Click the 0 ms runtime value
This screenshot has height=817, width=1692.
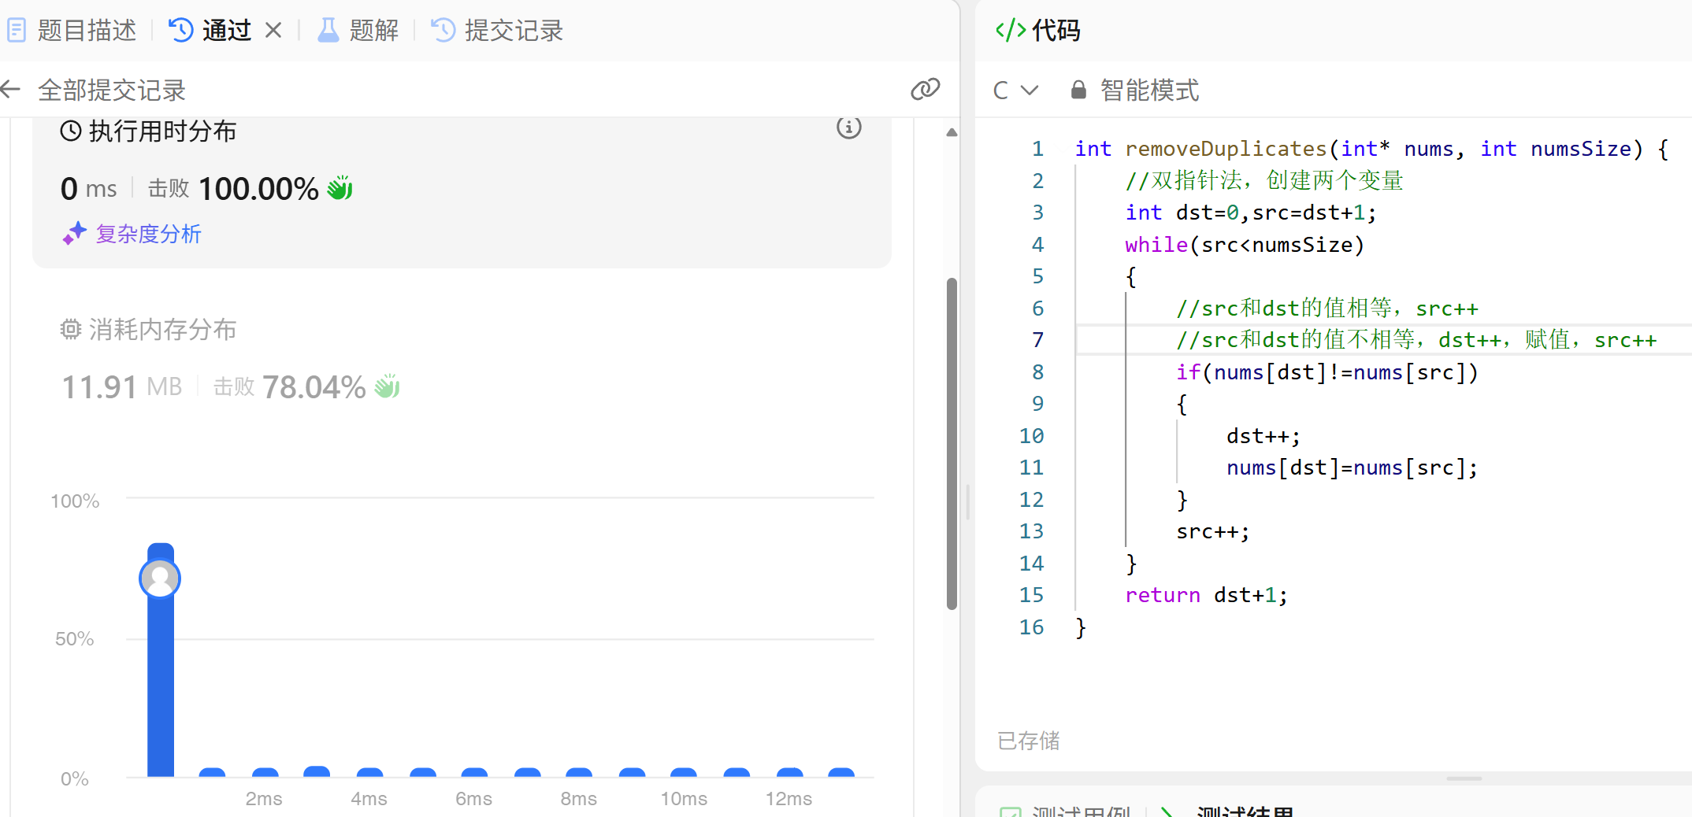[88, 189]
